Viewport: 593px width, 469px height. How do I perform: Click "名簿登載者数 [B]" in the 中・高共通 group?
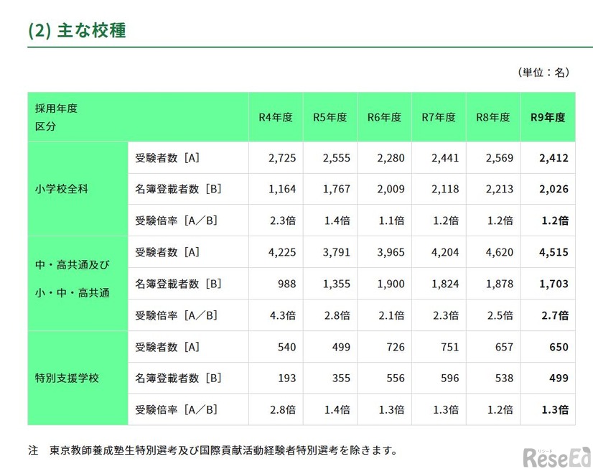pos(178,284)
